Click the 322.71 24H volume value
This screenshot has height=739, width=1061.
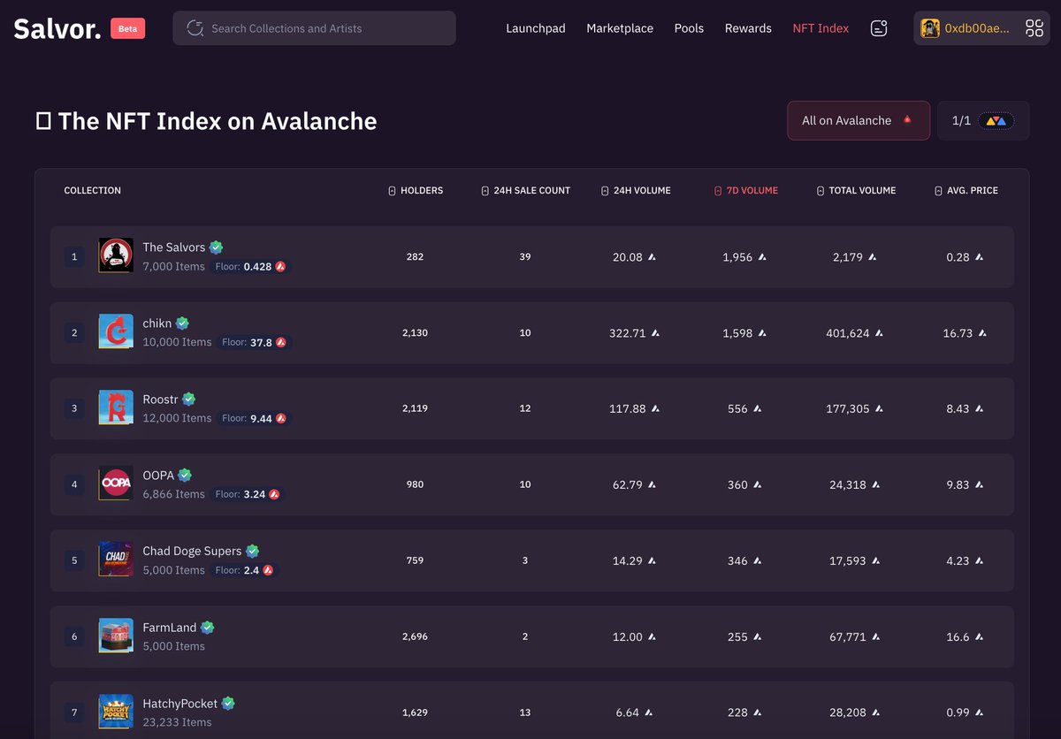(x=628, y=333)
